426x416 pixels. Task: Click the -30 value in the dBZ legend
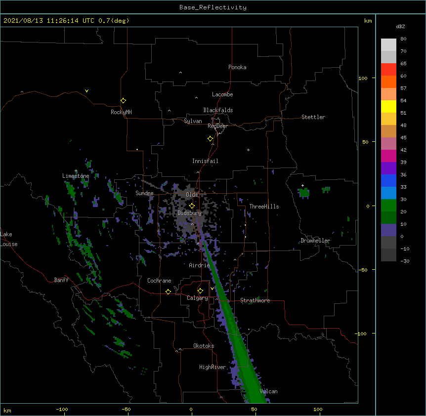click(405, 261)
